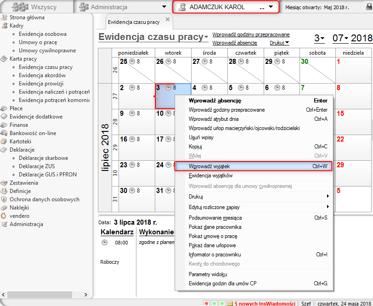Click the Finanse sidebar icon

tap(4, 125)
